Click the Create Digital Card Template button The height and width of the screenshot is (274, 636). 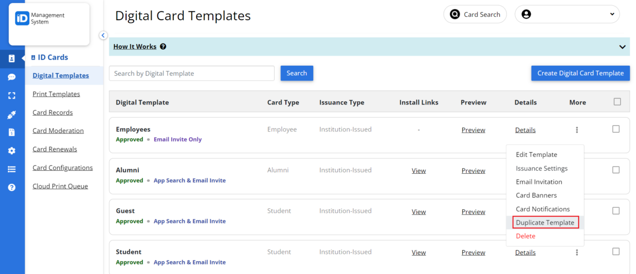pos(580,73)
